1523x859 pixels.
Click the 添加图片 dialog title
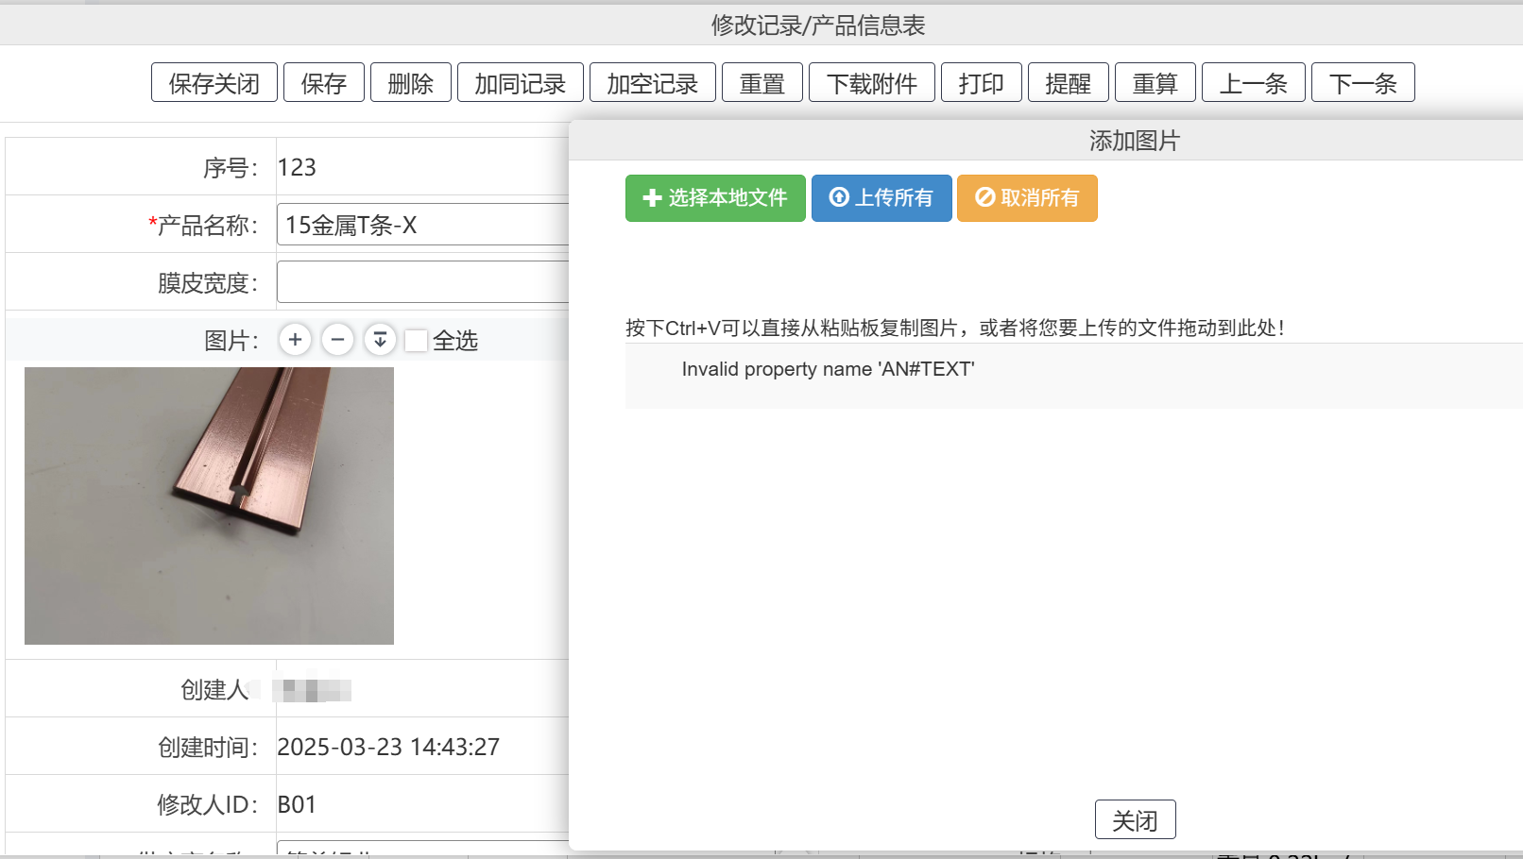[1135, 141]
